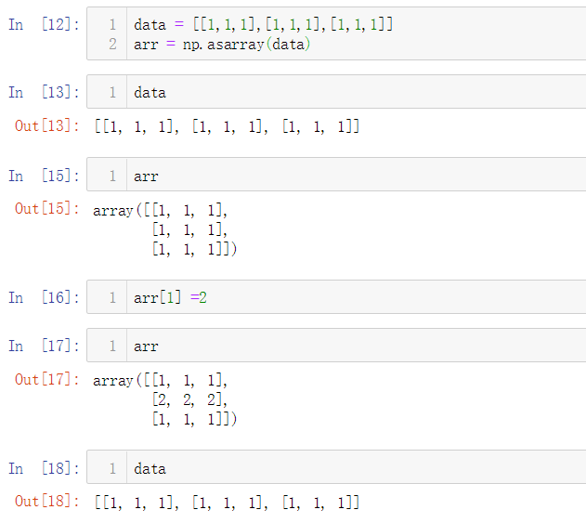
Task: Select the In [12] prompt label
Action: (x=44, y=25)
